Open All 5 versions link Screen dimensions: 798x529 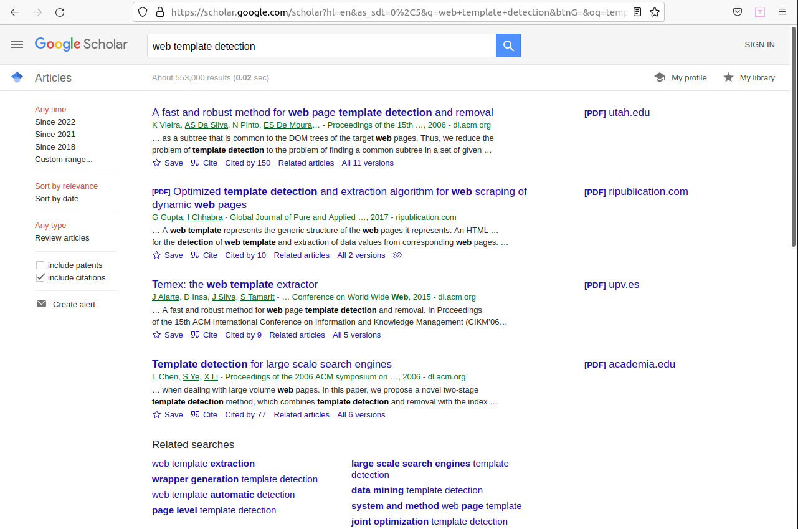coord(356,335)
